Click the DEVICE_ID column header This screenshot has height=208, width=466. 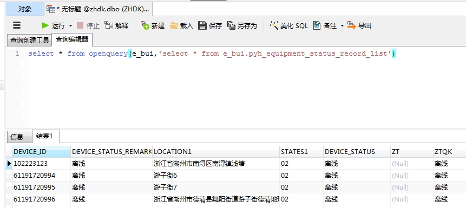41,152
